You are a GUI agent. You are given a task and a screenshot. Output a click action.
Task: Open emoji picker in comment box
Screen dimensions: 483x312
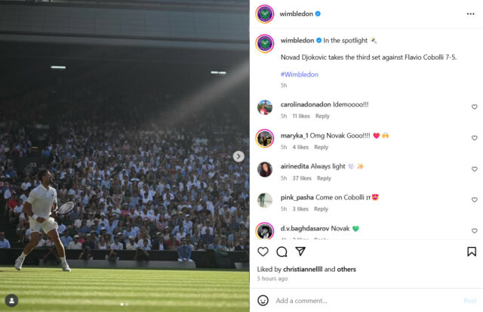pos(263,300)
